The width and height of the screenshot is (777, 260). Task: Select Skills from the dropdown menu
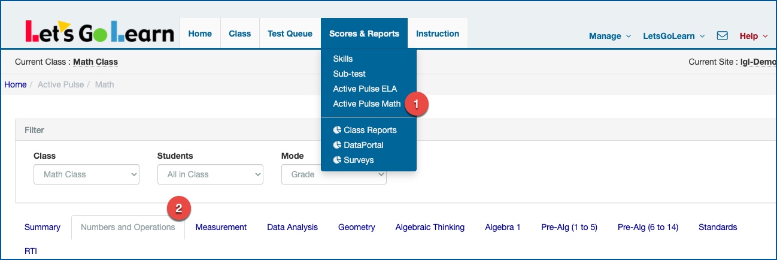click(343, 59)
